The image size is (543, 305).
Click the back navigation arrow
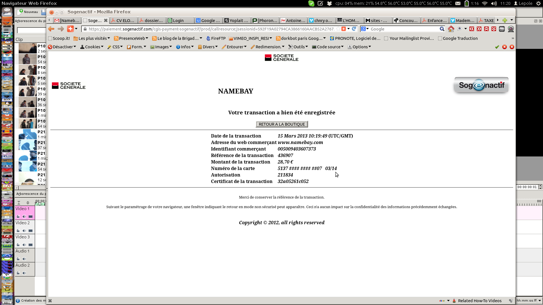pyautogui.click(x=51, y=29)
